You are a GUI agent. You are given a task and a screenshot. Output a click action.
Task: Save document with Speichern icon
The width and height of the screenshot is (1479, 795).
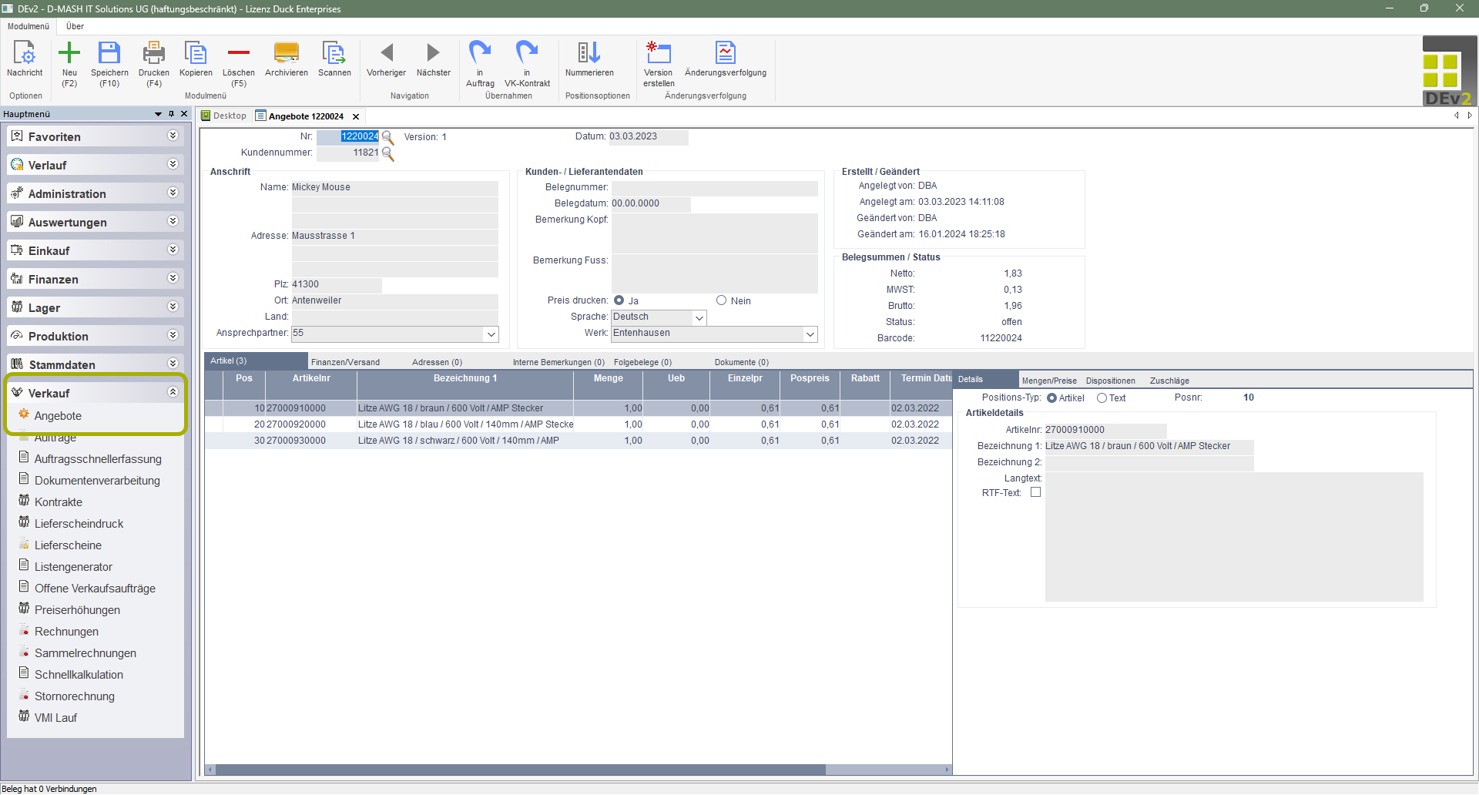coord(109,53)
